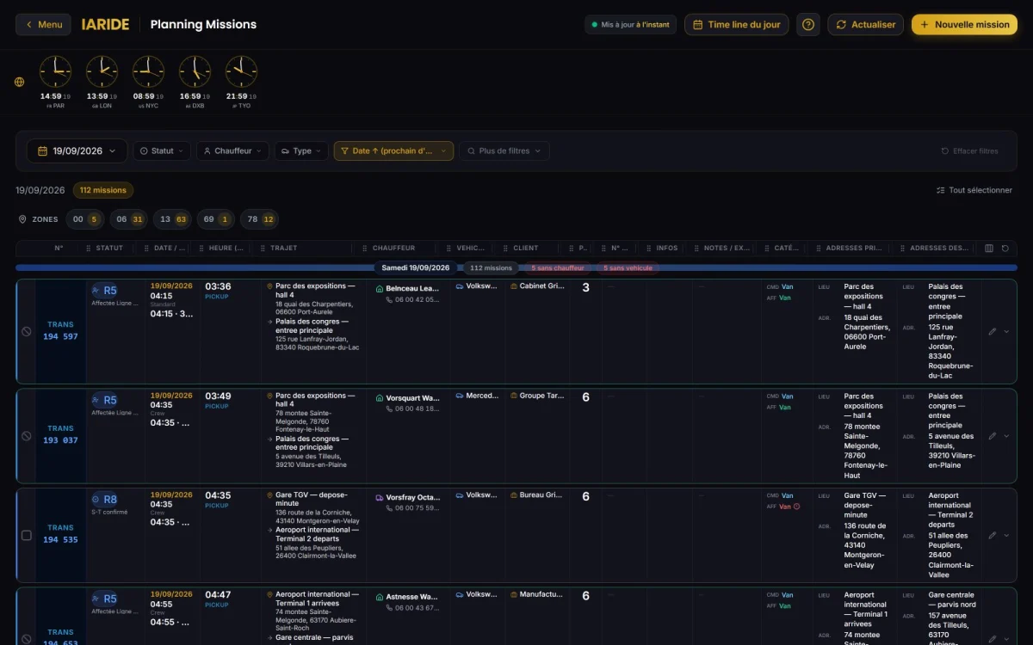Reset table columns with the circular arrow icon

coord(1005,249)
